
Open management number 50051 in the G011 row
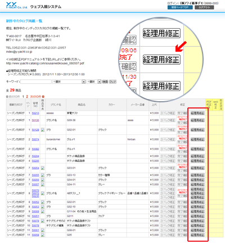35,216
